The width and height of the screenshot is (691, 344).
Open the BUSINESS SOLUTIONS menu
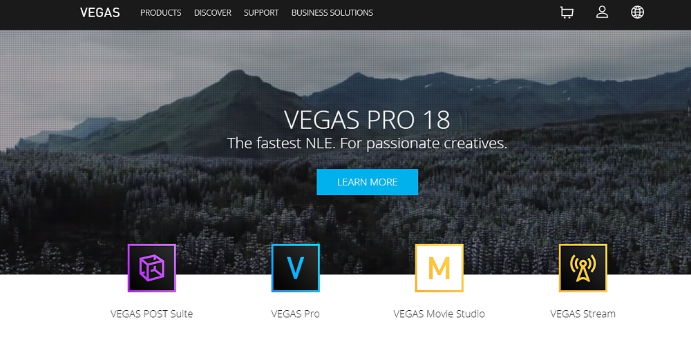pyautogui.click(x=332, y=13)
